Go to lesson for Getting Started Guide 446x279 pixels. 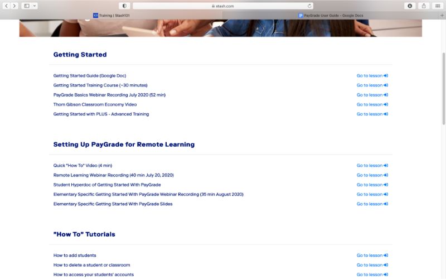372,75
